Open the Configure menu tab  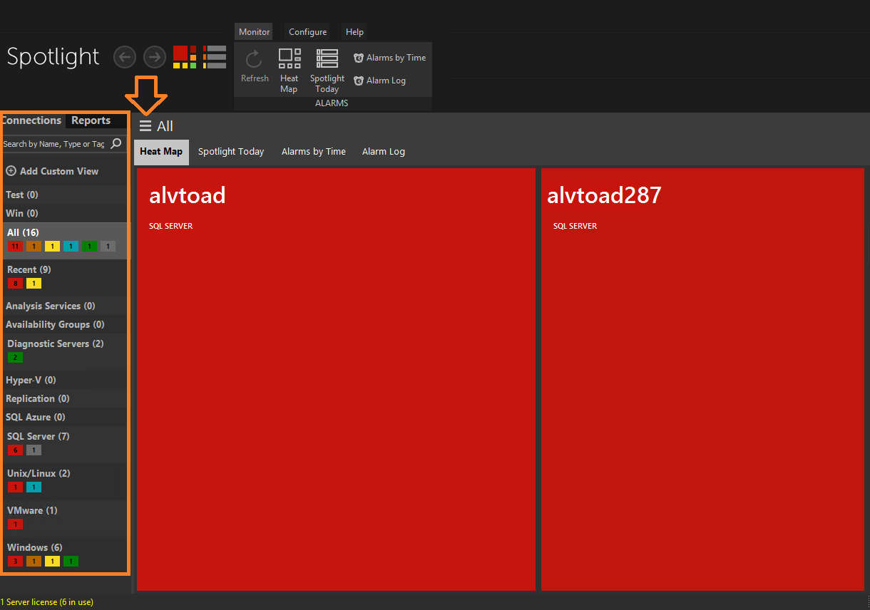point(308,32)
